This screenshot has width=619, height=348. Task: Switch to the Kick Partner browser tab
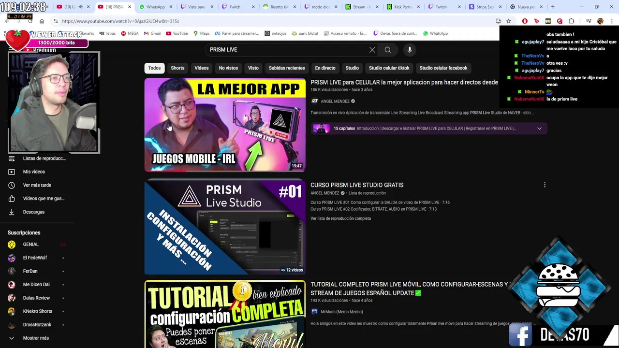(402, 7)
